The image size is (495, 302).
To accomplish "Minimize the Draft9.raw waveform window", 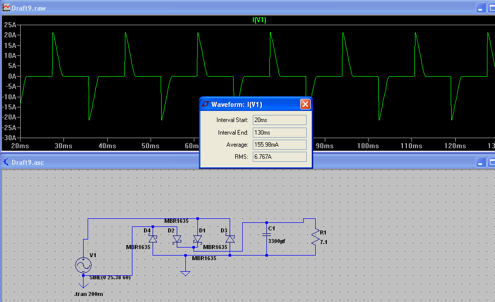I will point(480,8).
